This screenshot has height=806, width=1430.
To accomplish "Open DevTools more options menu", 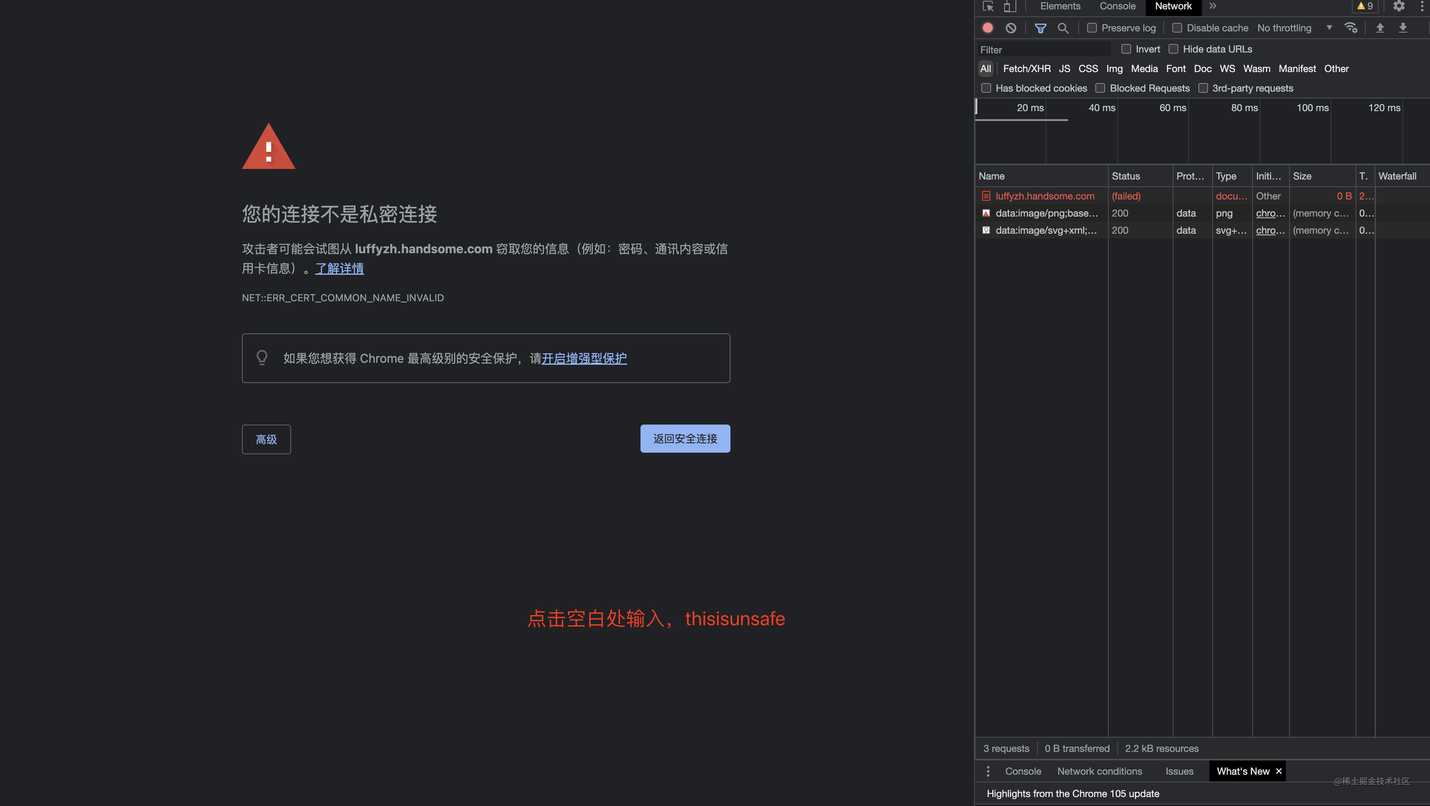I will [x=1423, y=6].
